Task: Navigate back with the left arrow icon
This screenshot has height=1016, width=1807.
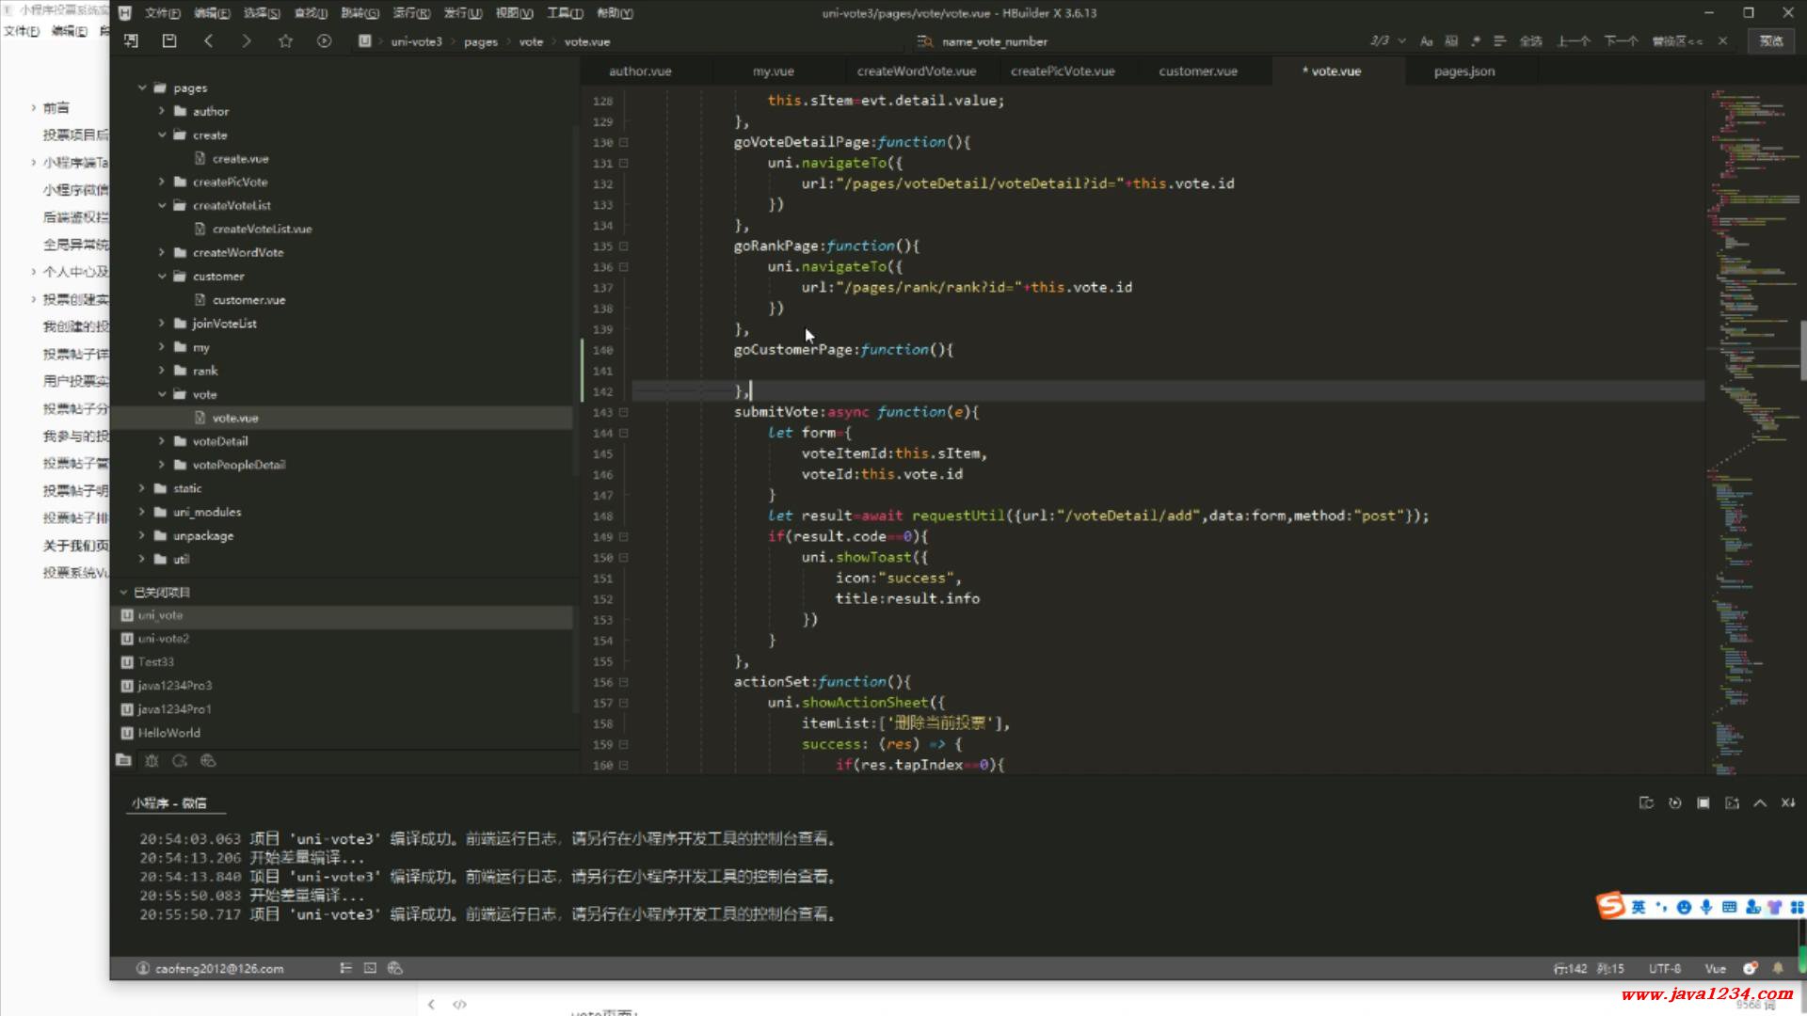Action: pos(208,40)
